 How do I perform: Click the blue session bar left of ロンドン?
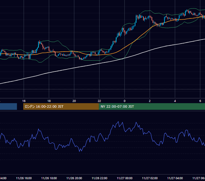(8, 106)
